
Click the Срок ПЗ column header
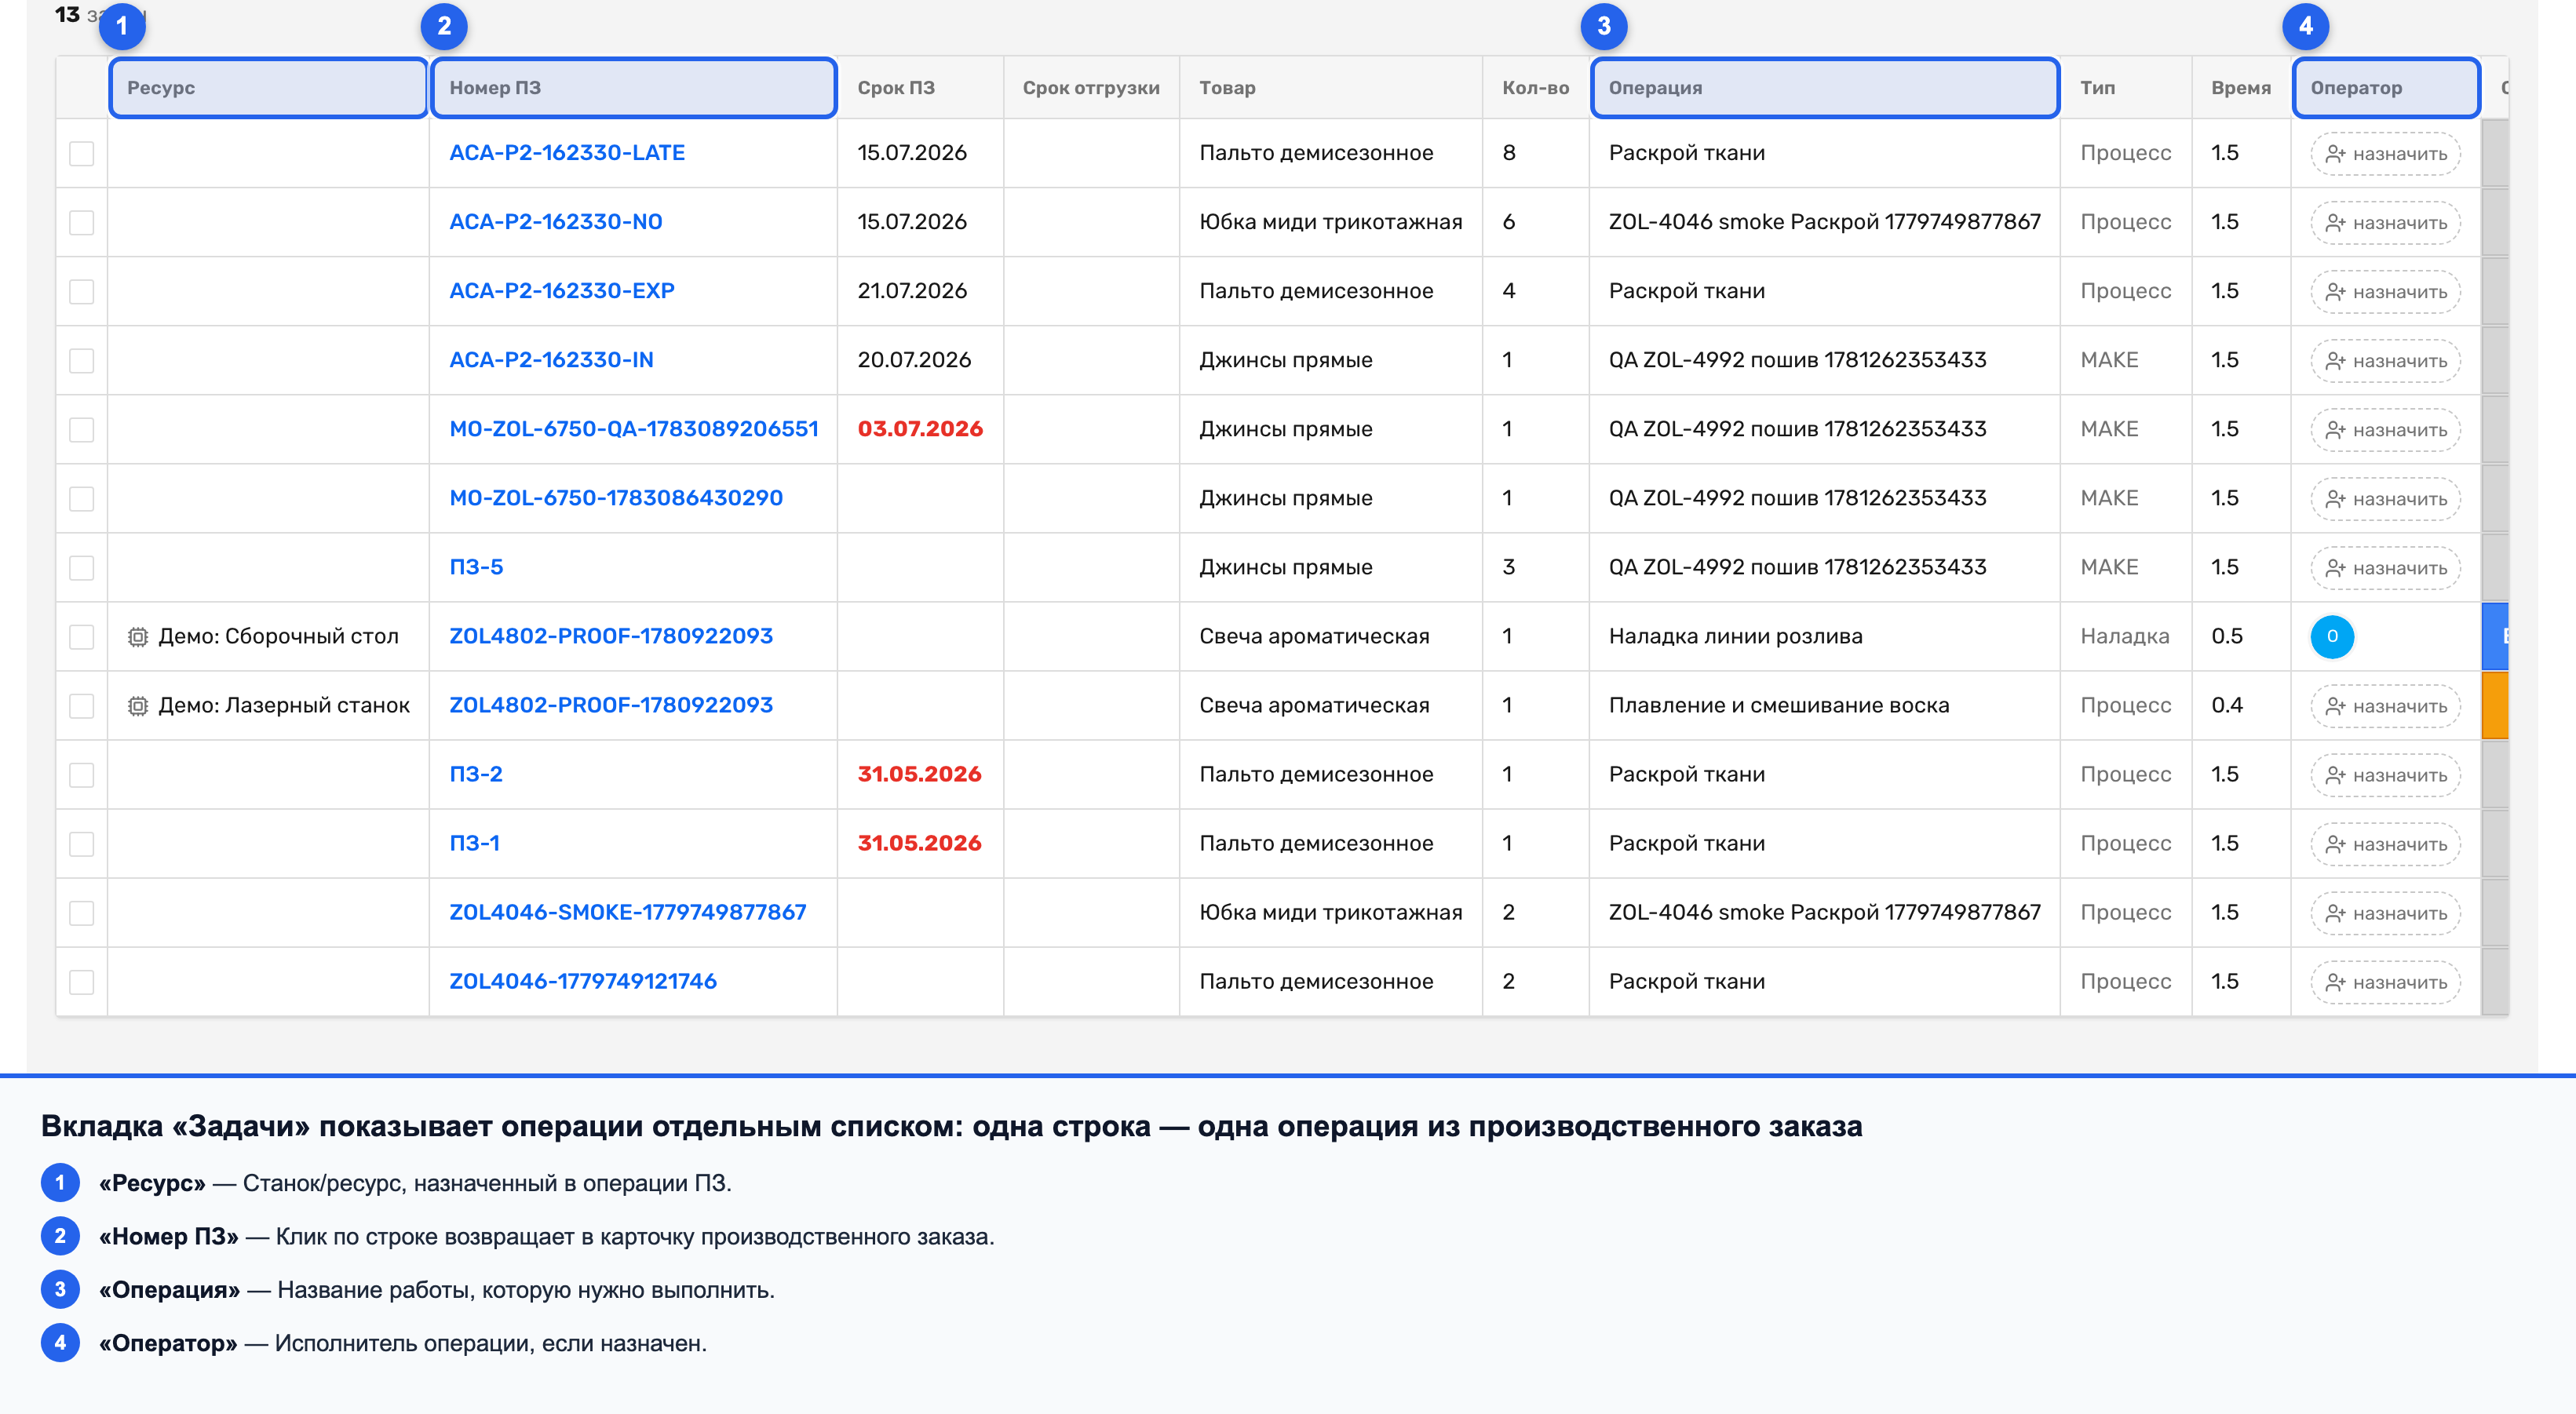pyautogui.click(x=920, y=88)
